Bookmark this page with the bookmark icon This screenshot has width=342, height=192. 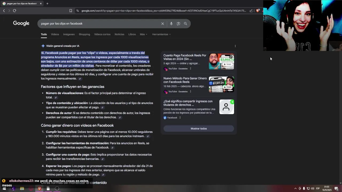coord(71,11)
